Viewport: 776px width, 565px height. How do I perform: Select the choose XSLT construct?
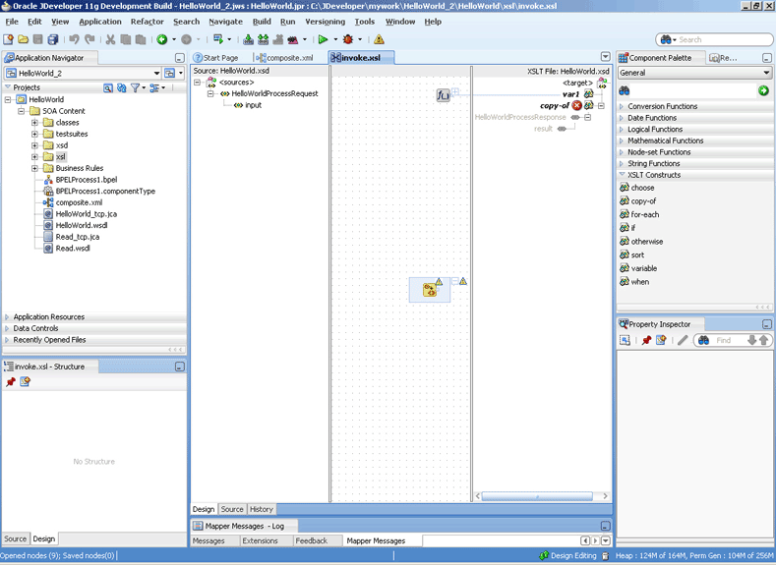click(x=642, y=188)
